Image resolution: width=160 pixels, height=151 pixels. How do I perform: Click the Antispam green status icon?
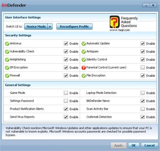pyautogui.click(x=84, y=51)
